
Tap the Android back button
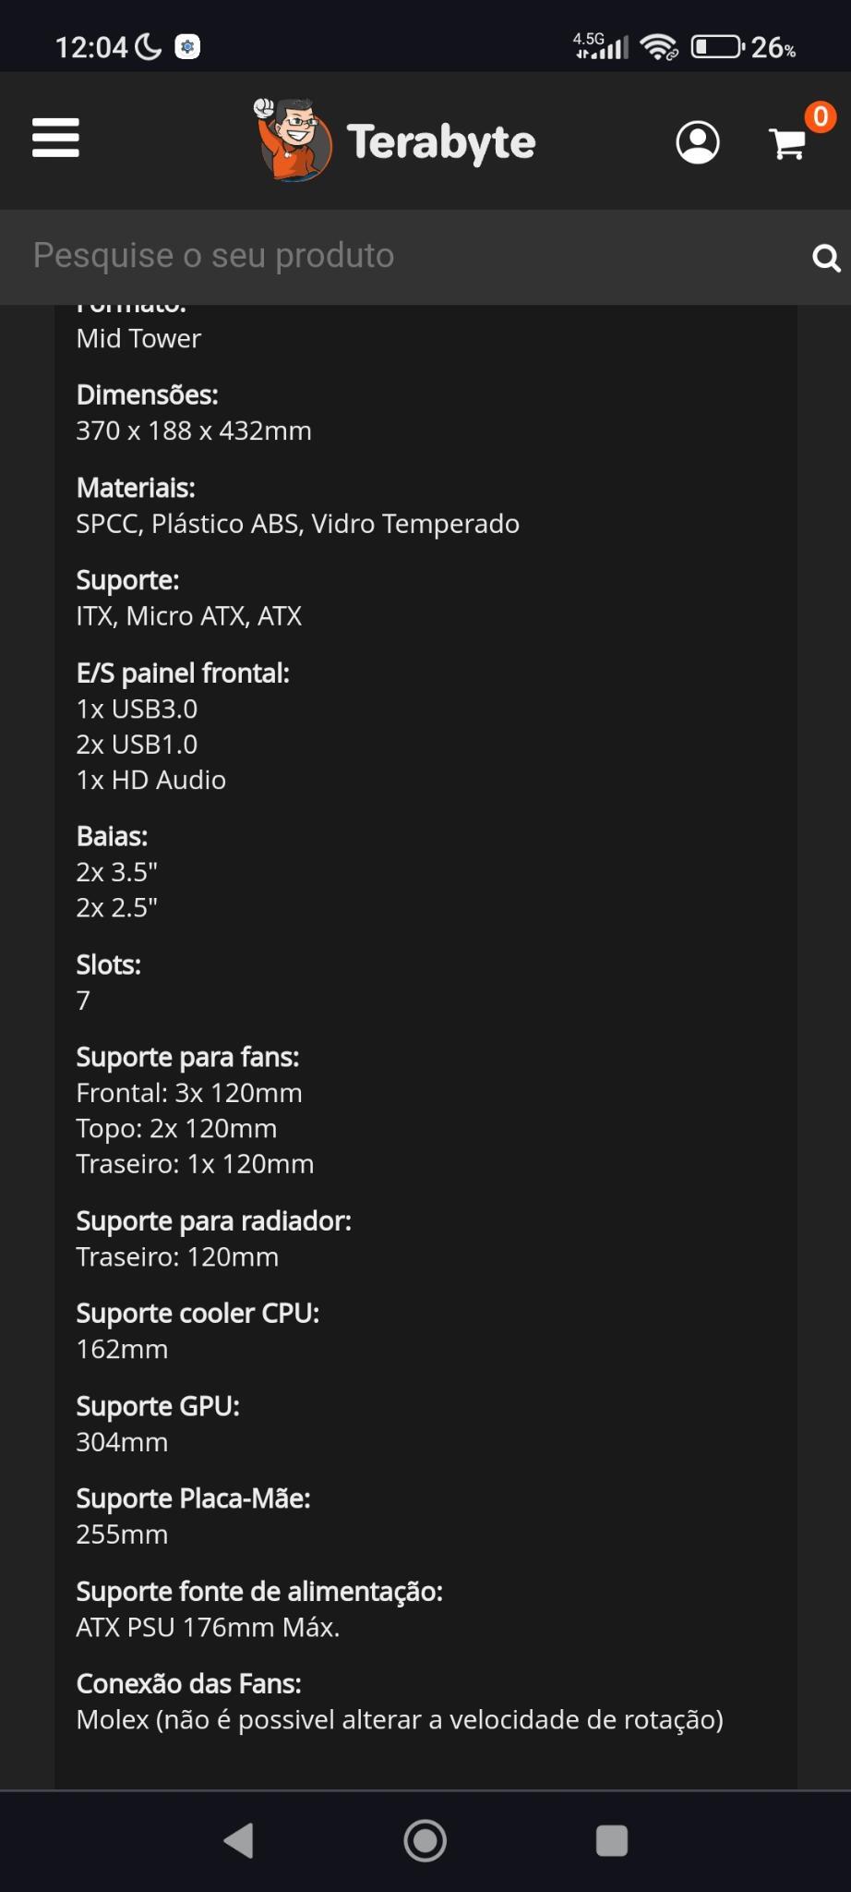239,1840
